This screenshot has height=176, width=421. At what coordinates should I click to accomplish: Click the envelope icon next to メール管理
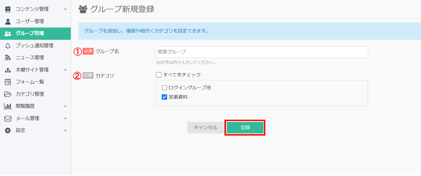(x=8, y=118)
